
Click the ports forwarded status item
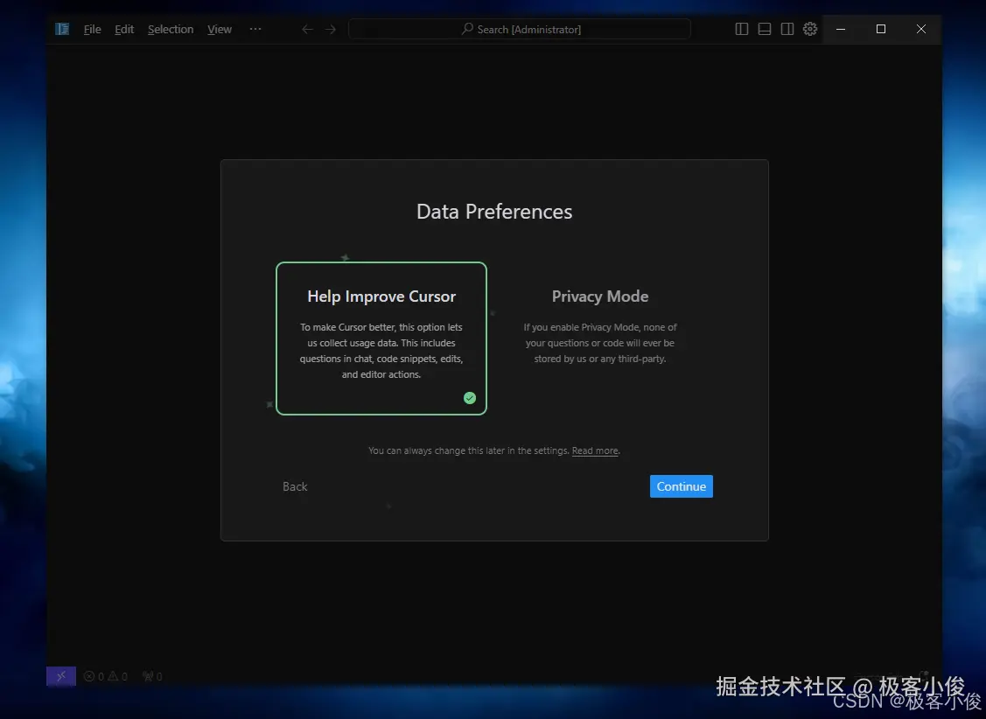tap(152, 676)
